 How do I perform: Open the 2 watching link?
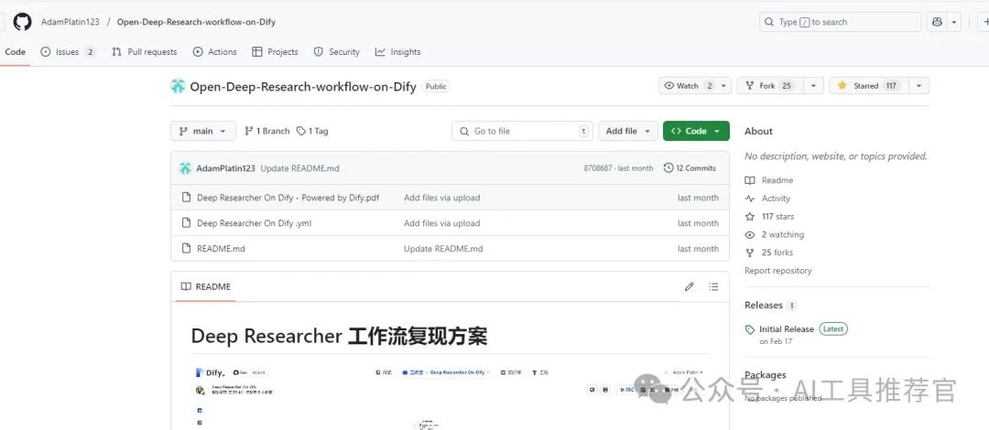click(x=775, y=234)
